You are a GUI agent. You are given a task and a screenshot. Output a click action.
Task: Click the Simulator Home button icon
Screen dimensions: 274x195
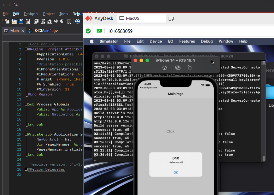click(165, 68)
